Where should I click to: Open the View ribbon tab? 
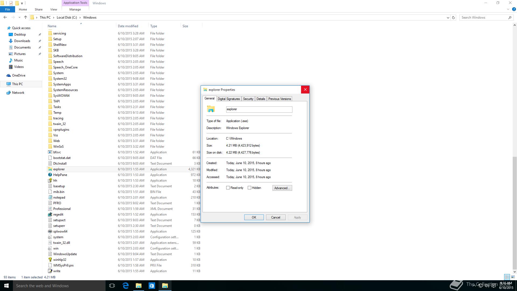[54, 9]
